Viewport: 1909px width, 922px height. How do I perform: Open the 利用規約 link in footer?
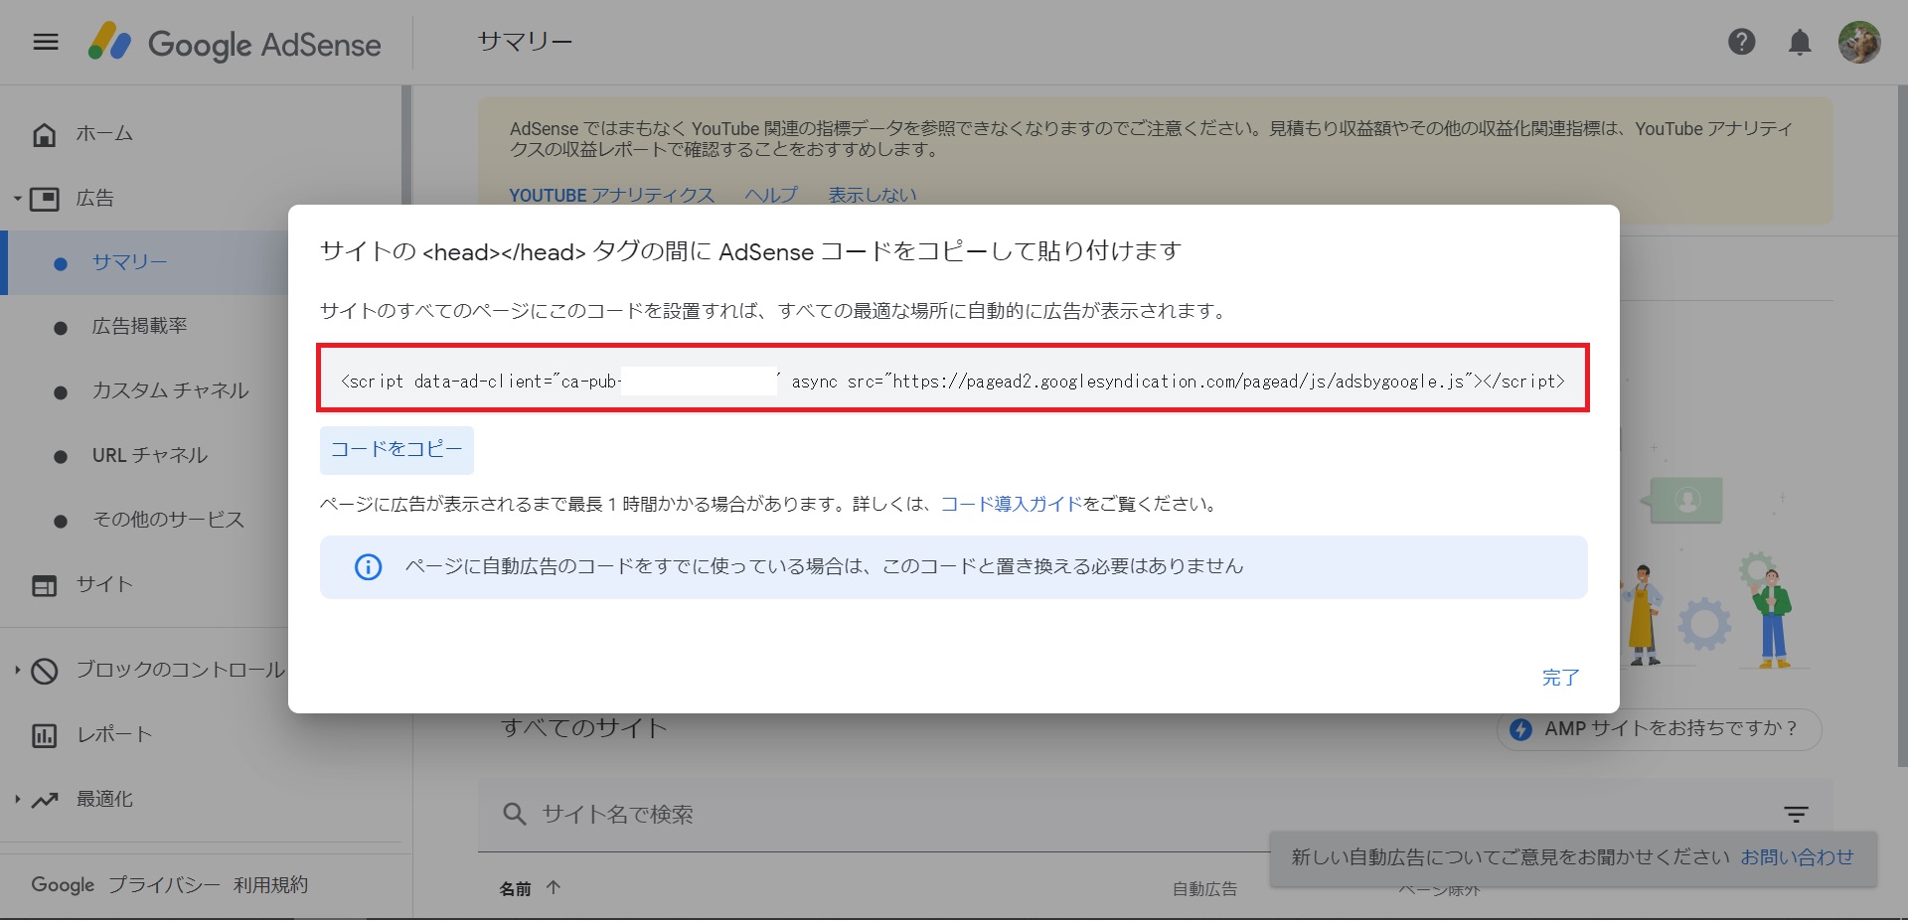(x=270, y=885)
